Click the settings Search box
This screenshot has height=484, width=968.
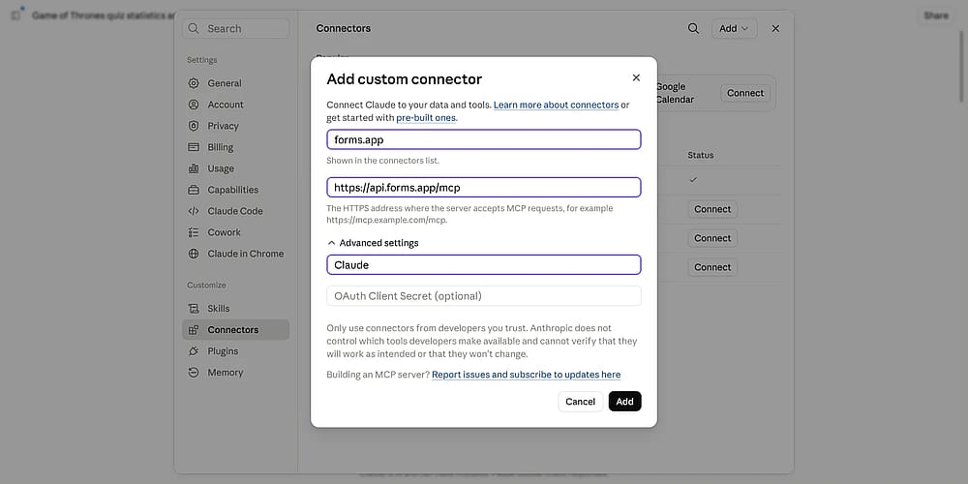click(x=236, y=28)
